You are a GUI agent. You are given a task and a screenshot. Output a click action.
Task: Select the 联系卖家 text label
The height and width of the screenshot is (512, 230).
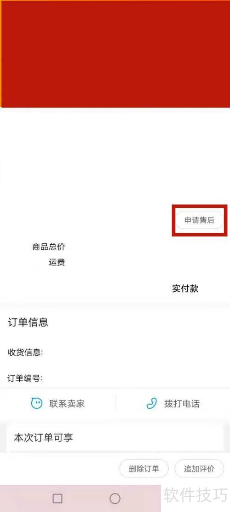tap(67, 404)
